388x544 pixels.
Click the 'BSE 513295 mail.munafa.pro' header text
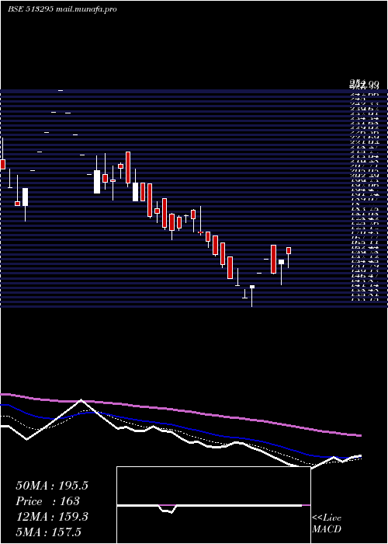point(62,9)
